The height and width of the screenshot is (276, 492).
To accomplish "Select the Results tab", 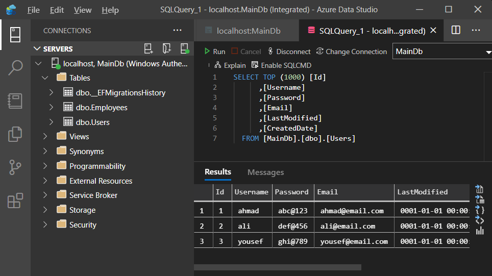I will tap(218, 172).
